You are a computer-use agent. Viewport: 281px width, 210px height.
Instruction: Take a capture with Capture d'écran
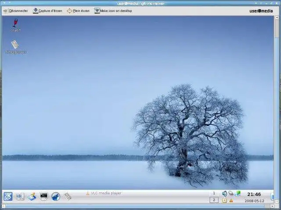click(x=47, y=11)
